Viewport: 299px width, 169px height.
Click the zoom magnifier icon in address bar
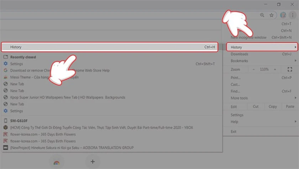point(262,15)
